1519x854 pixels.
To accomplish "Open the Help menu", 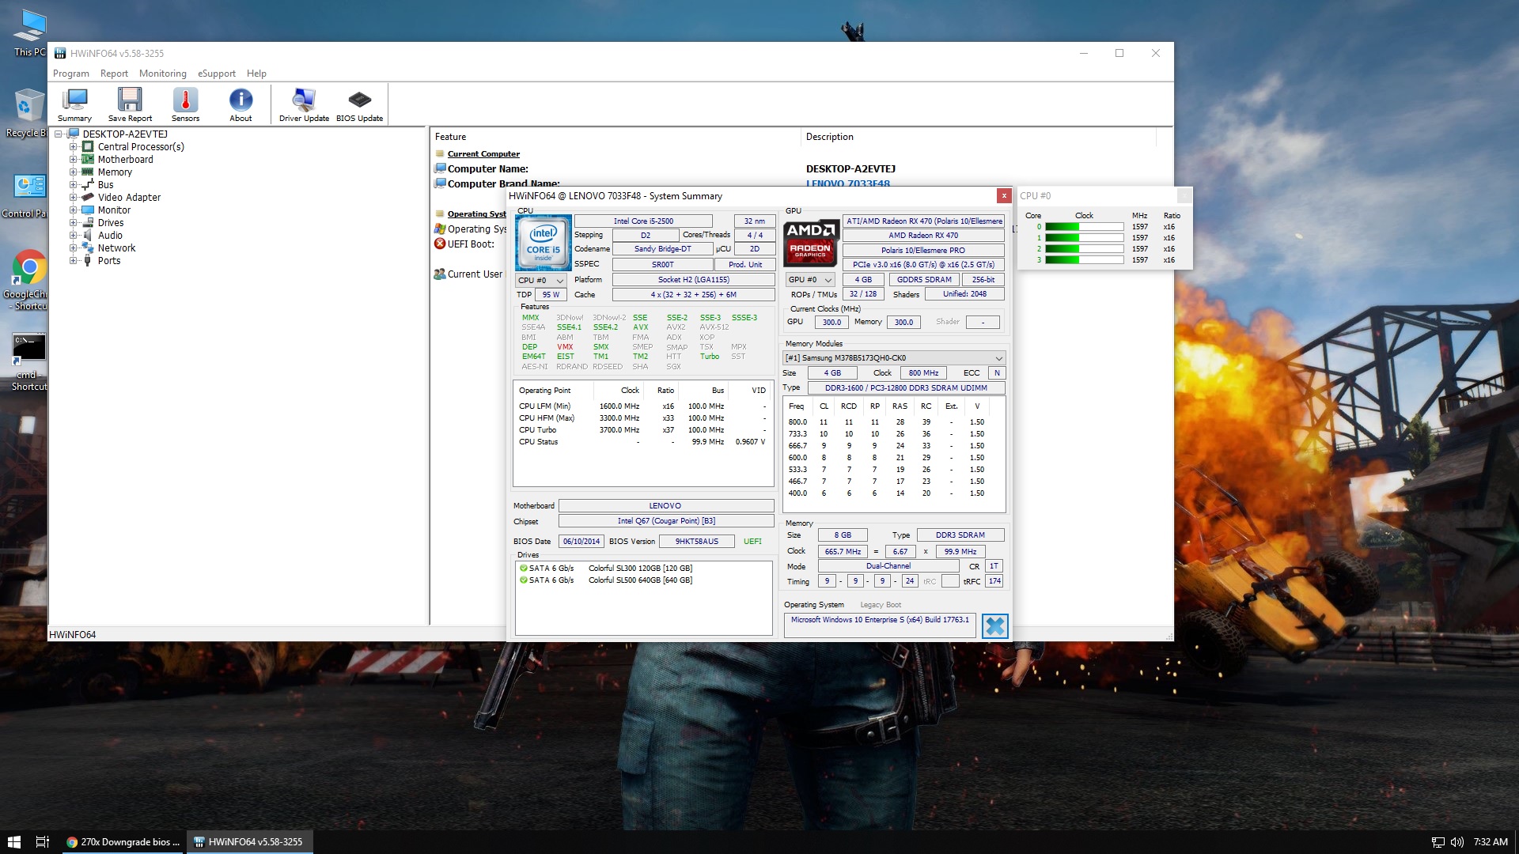I will pyautogui.click(x=256, y=74).
